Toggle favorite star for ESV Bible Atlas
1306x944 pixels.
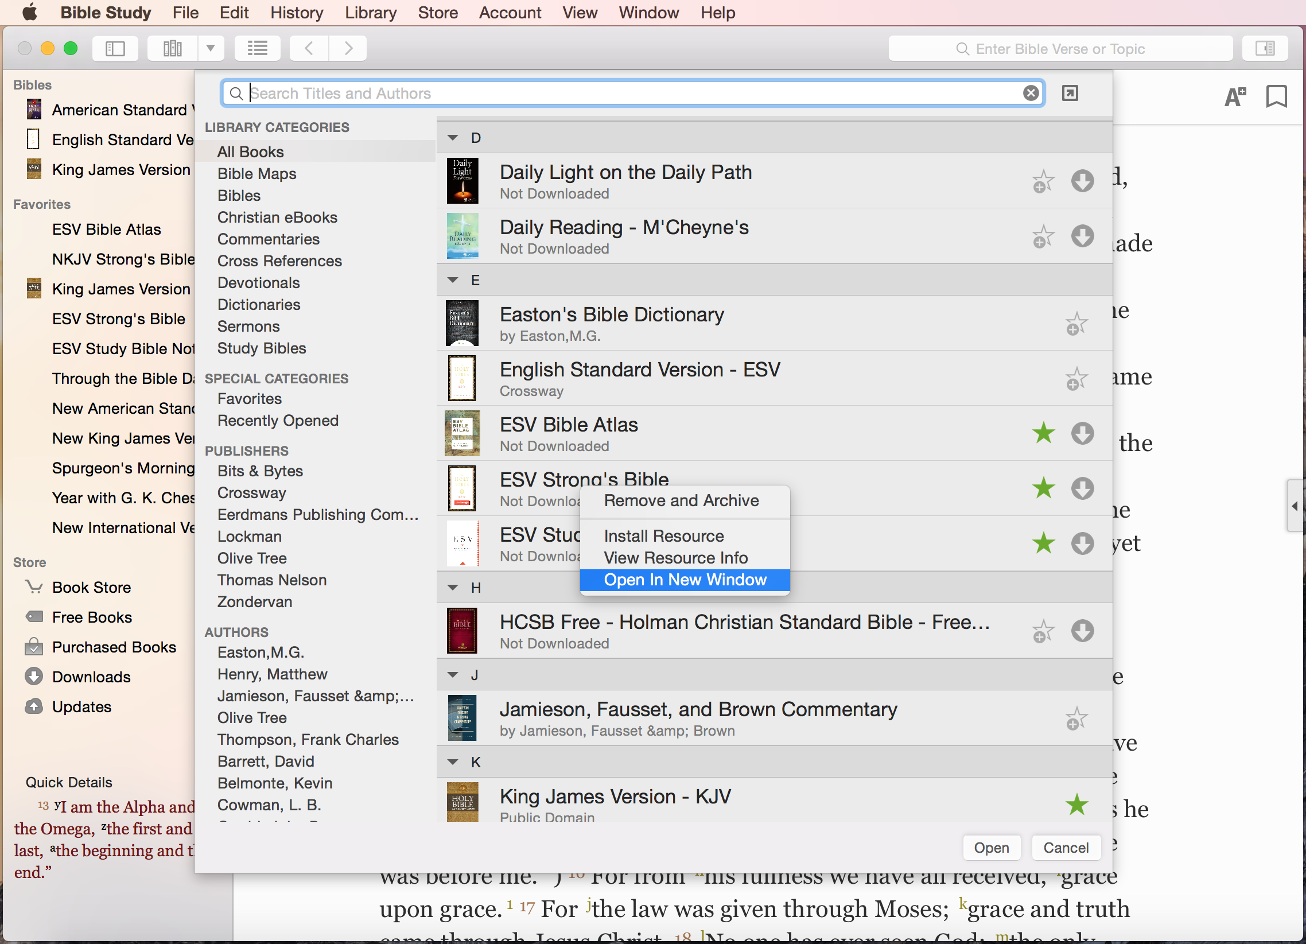click(1043, 433)
